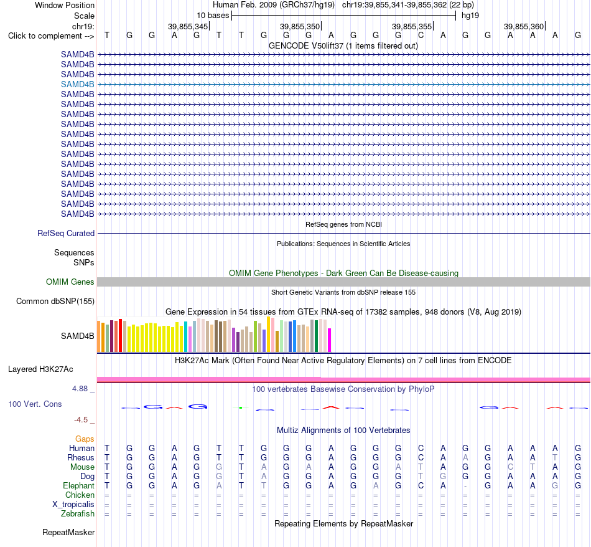Click the highlighted light-blue SAMD4B transcript label
The image size is (591, 547).
tap(78, 84)
